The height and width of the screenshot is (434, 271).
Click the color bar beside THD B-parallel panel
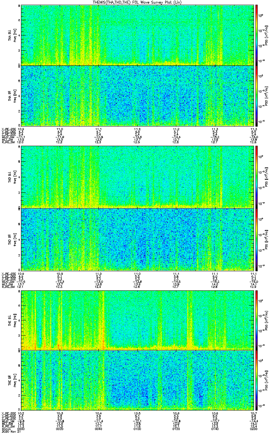(x=257, y=239)
